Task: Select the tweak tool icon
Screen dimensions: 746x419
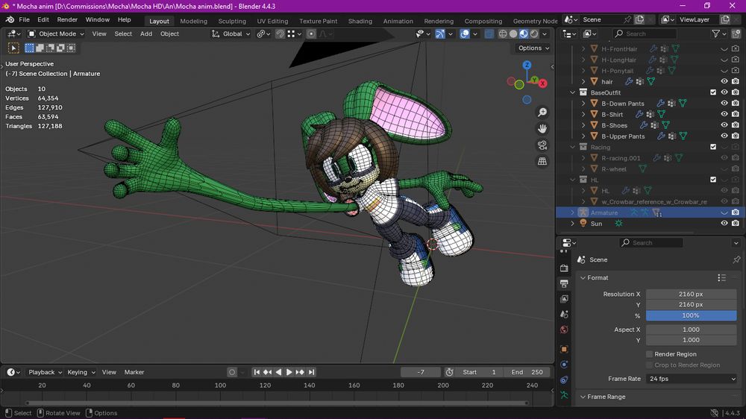Action: [x=13, y=48]
